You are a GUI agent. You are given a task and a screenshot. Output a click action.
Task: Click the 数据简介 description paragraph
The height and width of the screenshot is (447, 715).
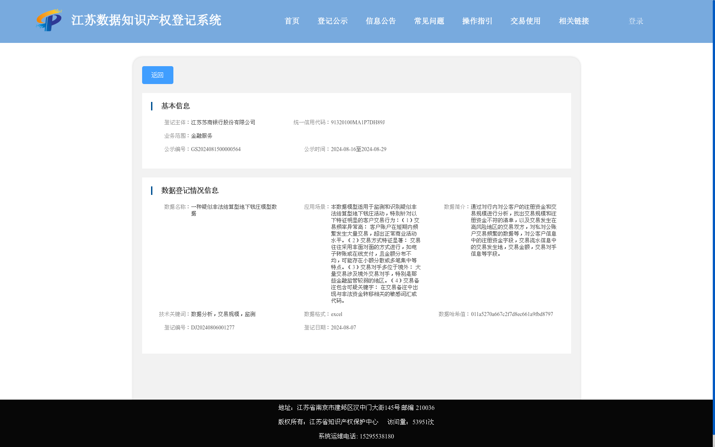pyautogui.click(x=514, y=230)
